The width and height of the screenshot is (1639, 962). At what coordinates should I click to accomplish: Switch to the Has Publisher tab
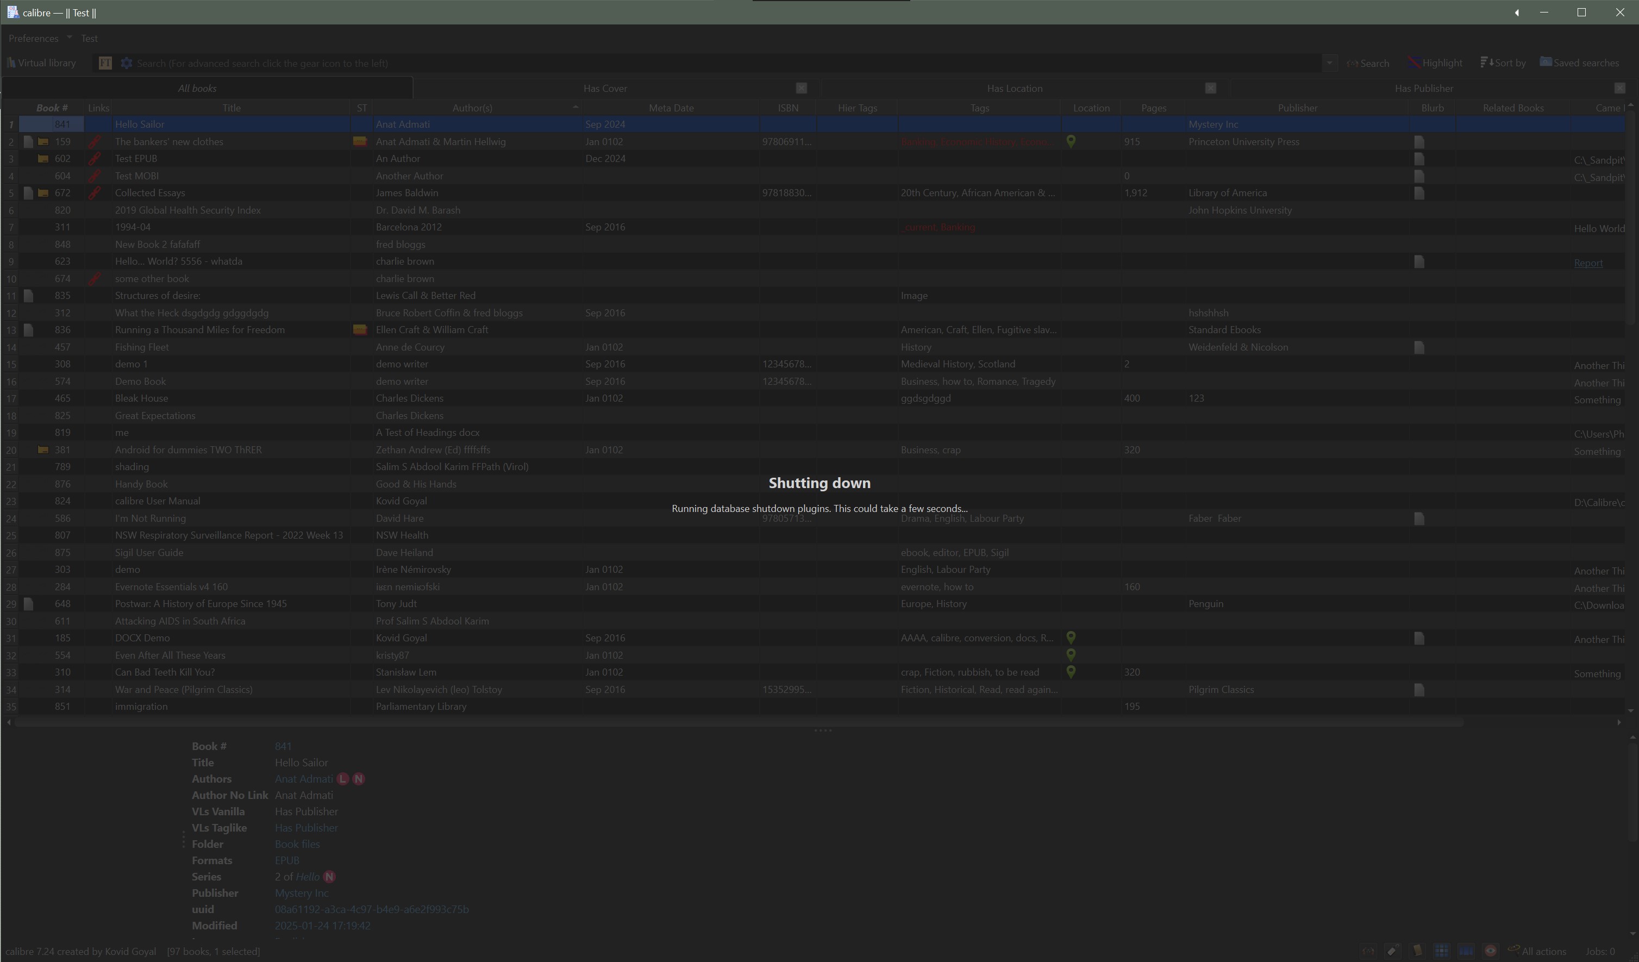[1423, 89]
